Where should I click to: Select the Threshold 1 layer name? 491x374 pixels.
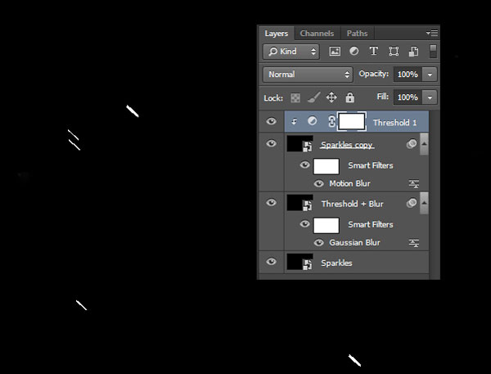395,123
